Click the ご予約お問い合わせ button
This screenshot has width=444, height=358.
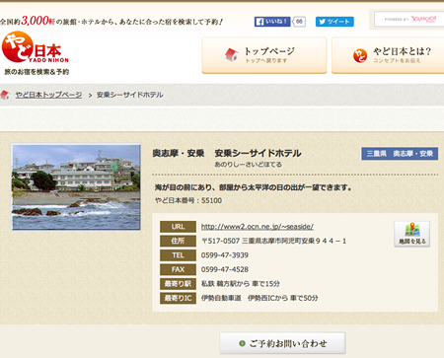pos(282,343)
